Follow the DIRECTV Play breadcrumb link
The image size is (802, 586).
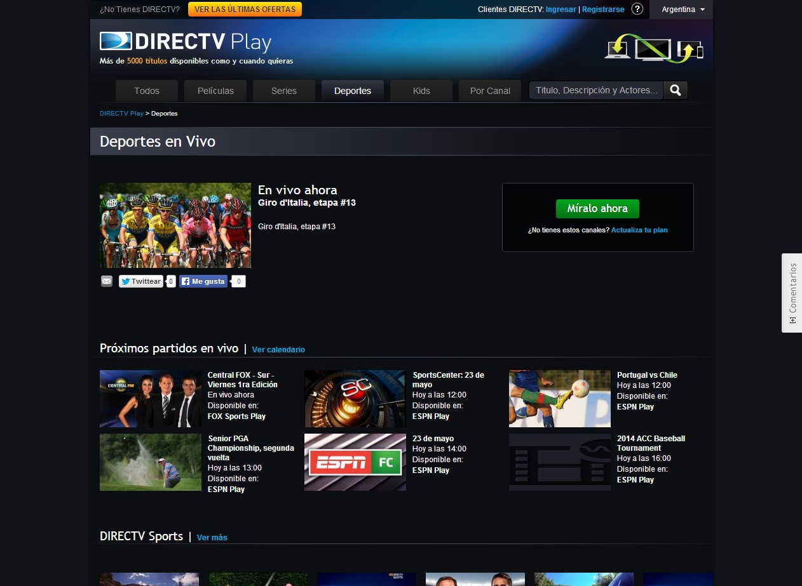(x=121, y=113)
